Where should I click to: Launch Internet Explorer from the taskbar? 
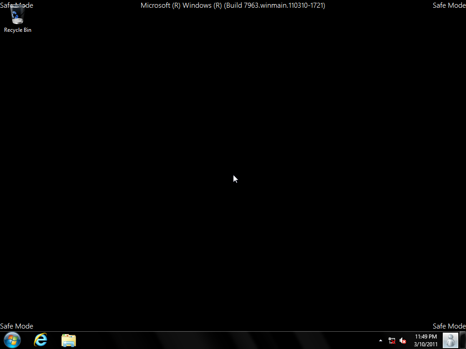(41, 340)
